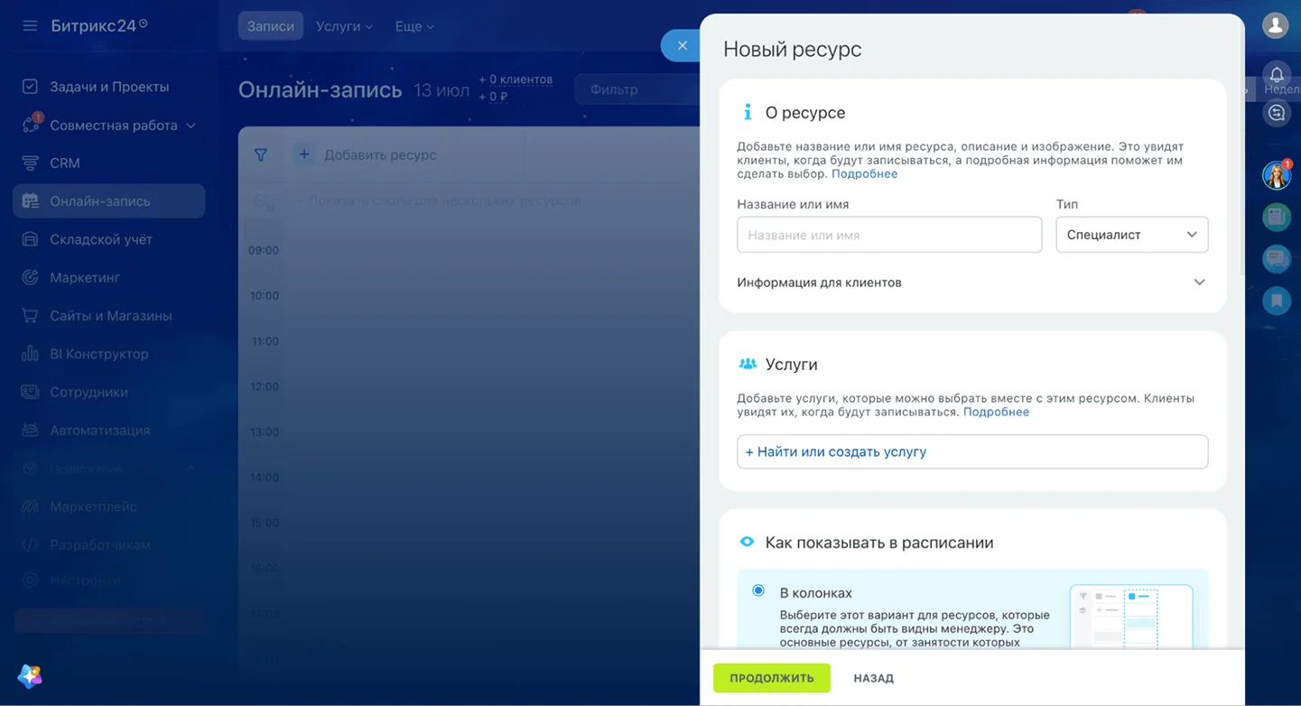Click the 0 клиентов counter text
1301x706 pixels.
516,79
